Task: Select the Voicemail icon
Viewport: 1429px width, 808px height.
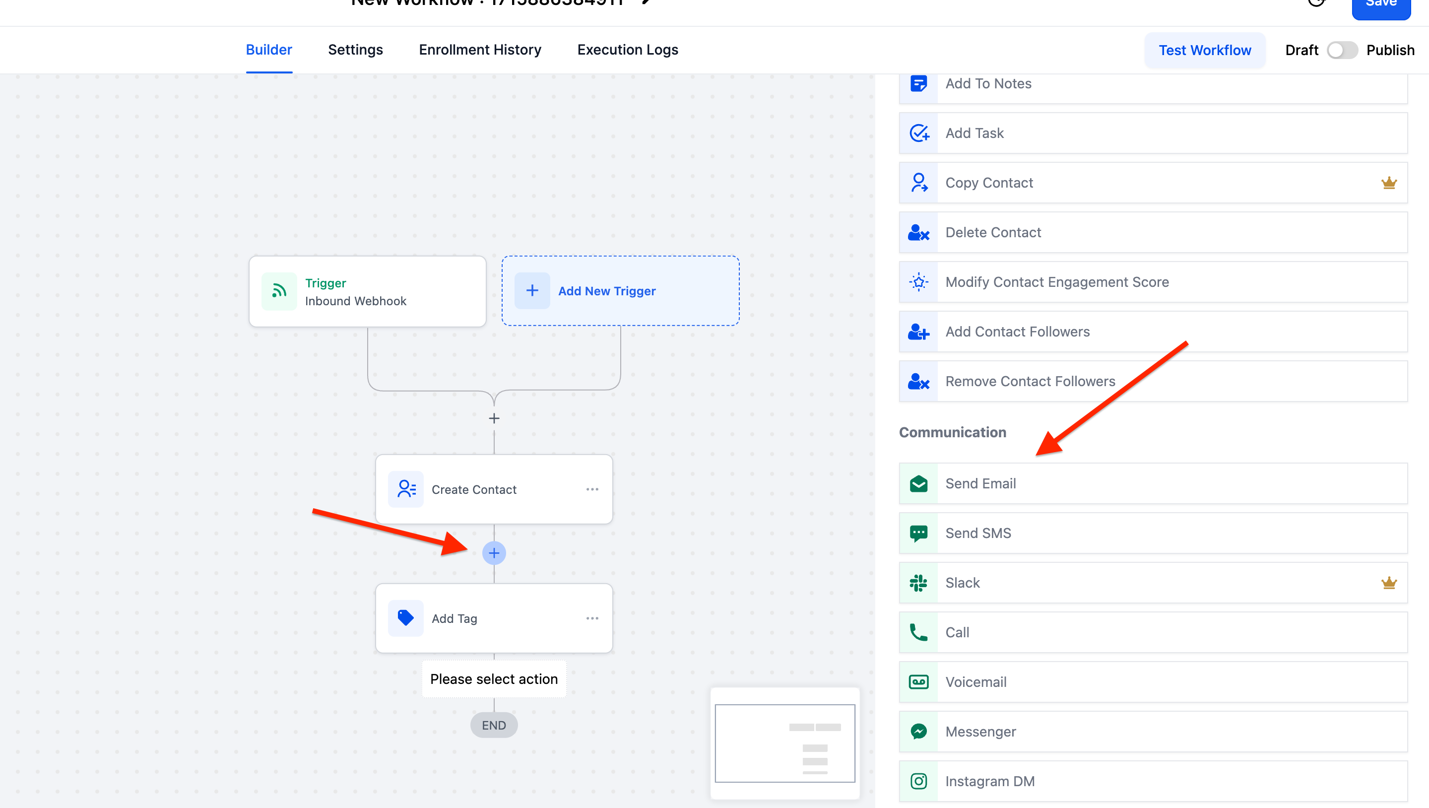Action: point(918,682)
